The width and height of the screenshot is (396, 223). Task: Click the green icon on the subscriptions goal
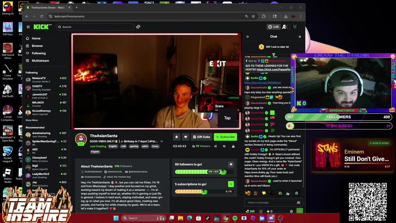point(231,184)
